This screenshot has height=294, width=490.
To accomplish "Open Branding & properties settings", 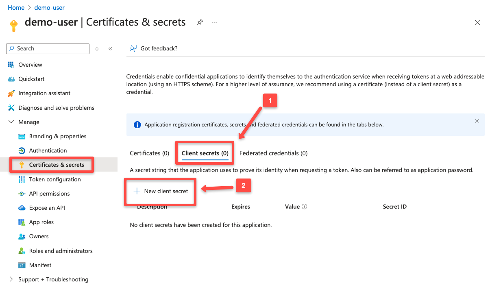I will [57, 136].
